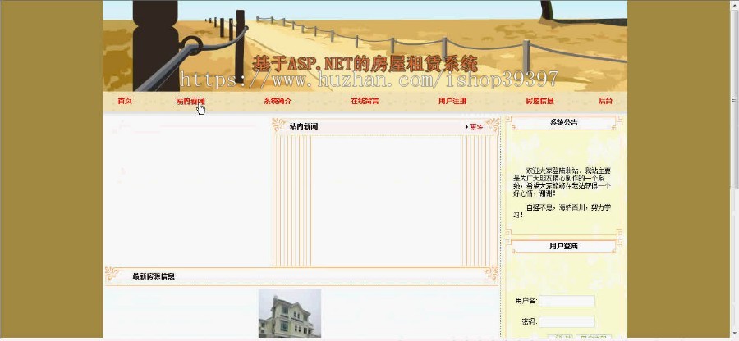Click the 欢迎大家登陆我站 announcement text

click(x=562, y=181)
